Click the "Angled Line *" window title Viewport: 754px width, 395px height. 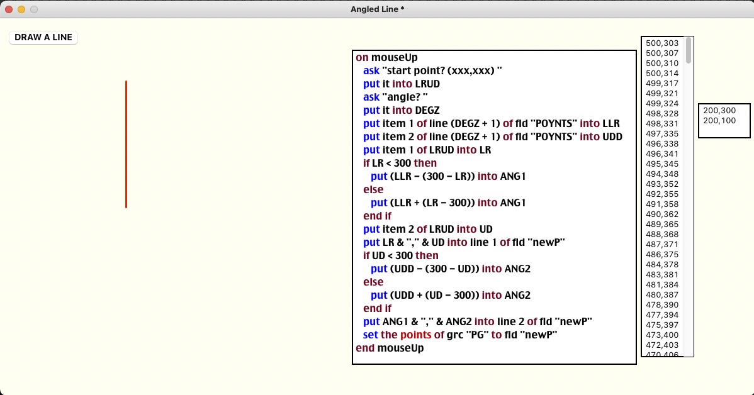[377, 9]
